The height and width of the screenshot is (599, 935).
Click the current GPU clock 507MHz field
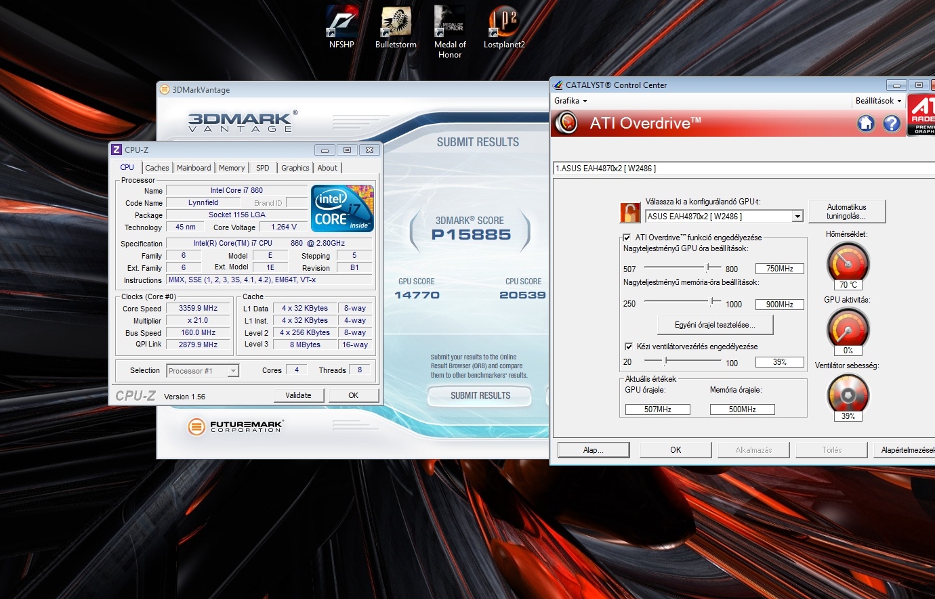[657, 409]
